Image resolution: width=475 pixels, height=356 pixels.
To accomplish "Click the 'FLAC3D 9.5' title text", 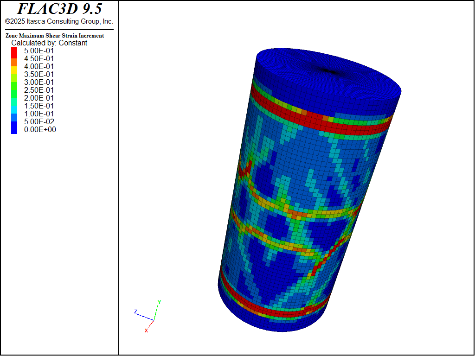I will point(59,9).
